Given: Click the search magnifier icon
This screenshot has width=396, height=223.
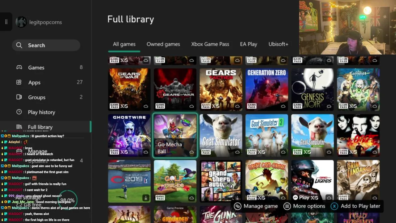Looking at the screenshot, I should coord(19,45).
